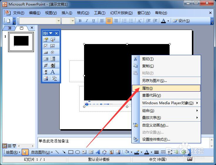Switch to the Outline pane tab
The height and width of the screenshot is (165, 216).
9,28
